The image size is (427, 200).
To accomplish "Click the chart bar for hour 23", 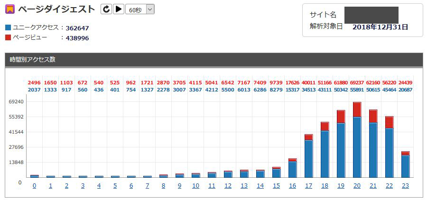I will (406, 164).
